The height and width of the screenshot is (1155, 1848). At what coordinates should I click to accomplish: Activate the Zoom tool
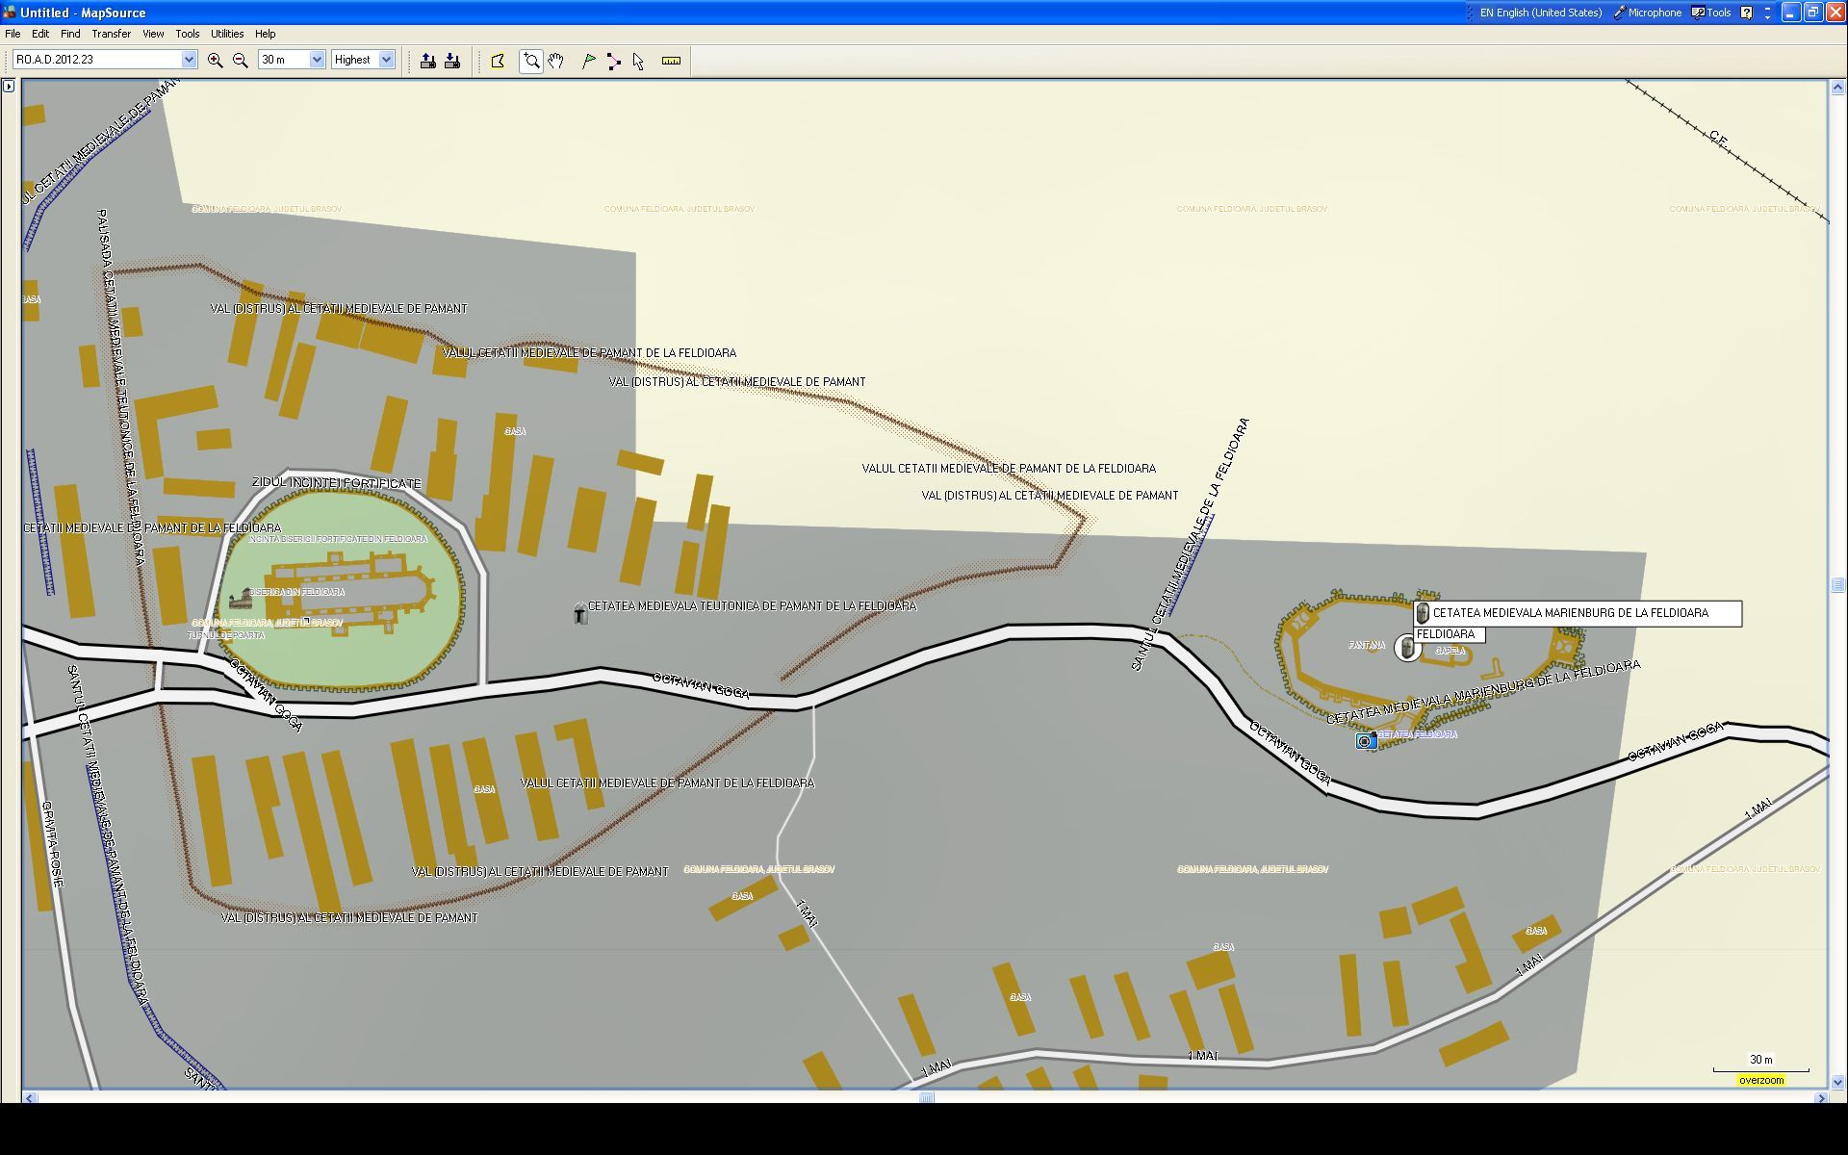(530, 61)
